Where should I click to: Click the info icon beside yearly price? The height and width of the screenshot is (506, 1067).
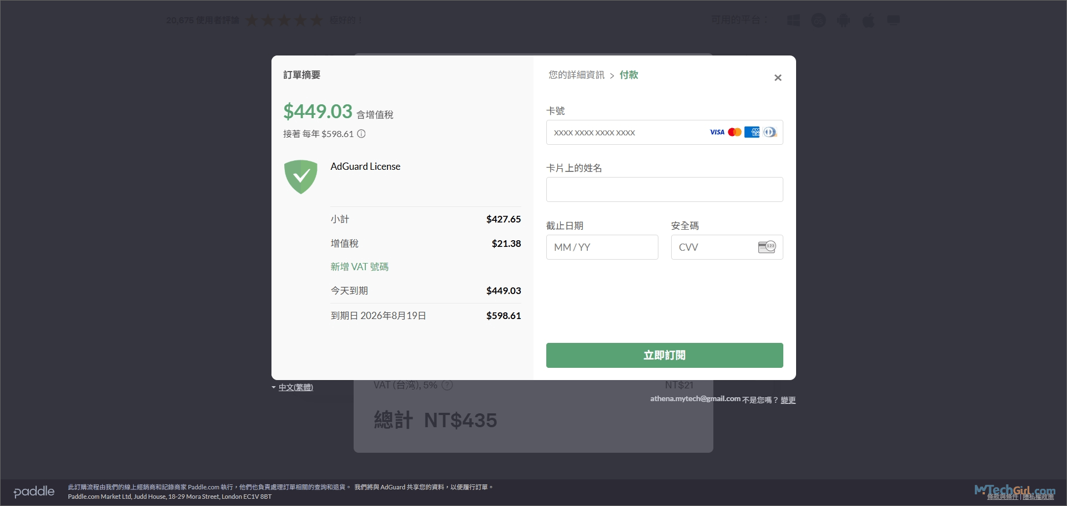tap(361, 134)
